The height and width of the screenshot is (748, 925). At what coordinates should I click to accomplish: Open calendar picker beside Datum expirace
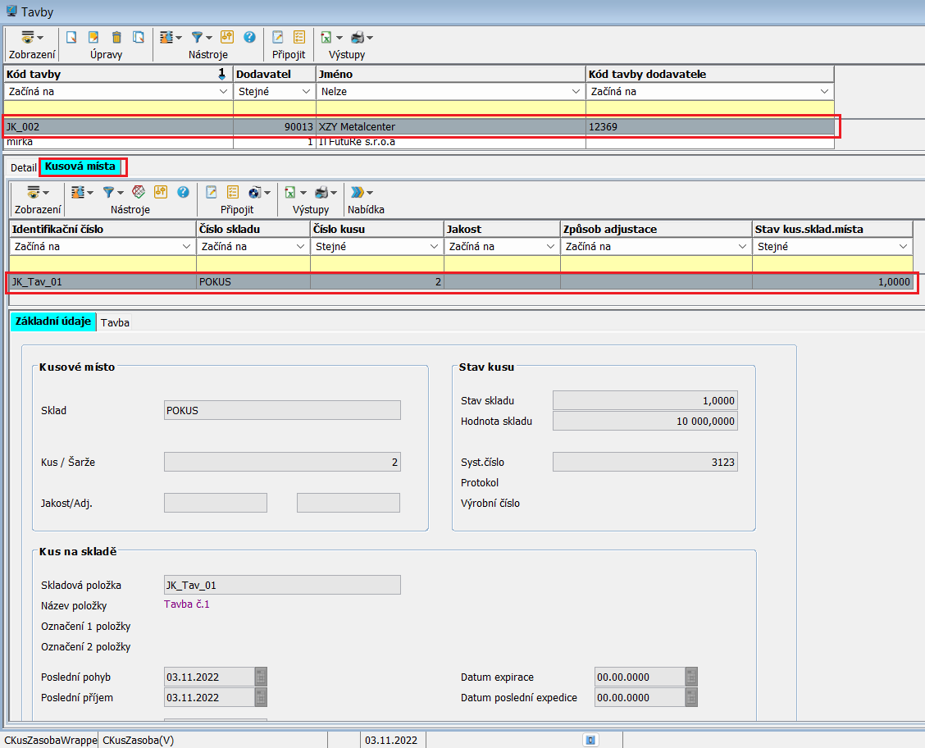click(x=691, y=677)
